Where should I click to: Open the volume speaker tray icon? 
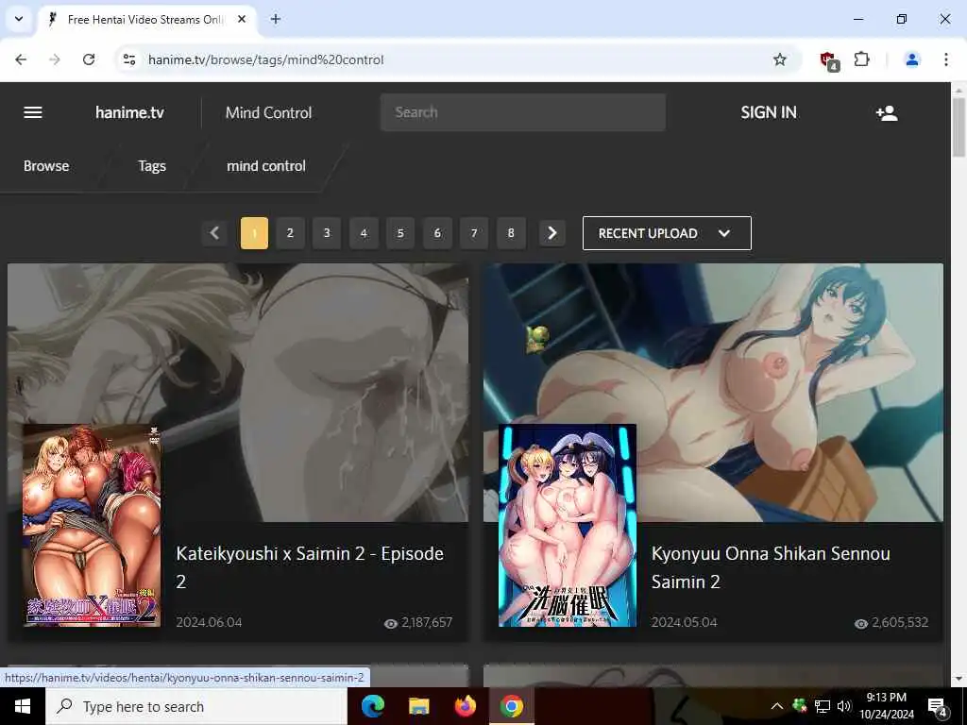point(843,706)
